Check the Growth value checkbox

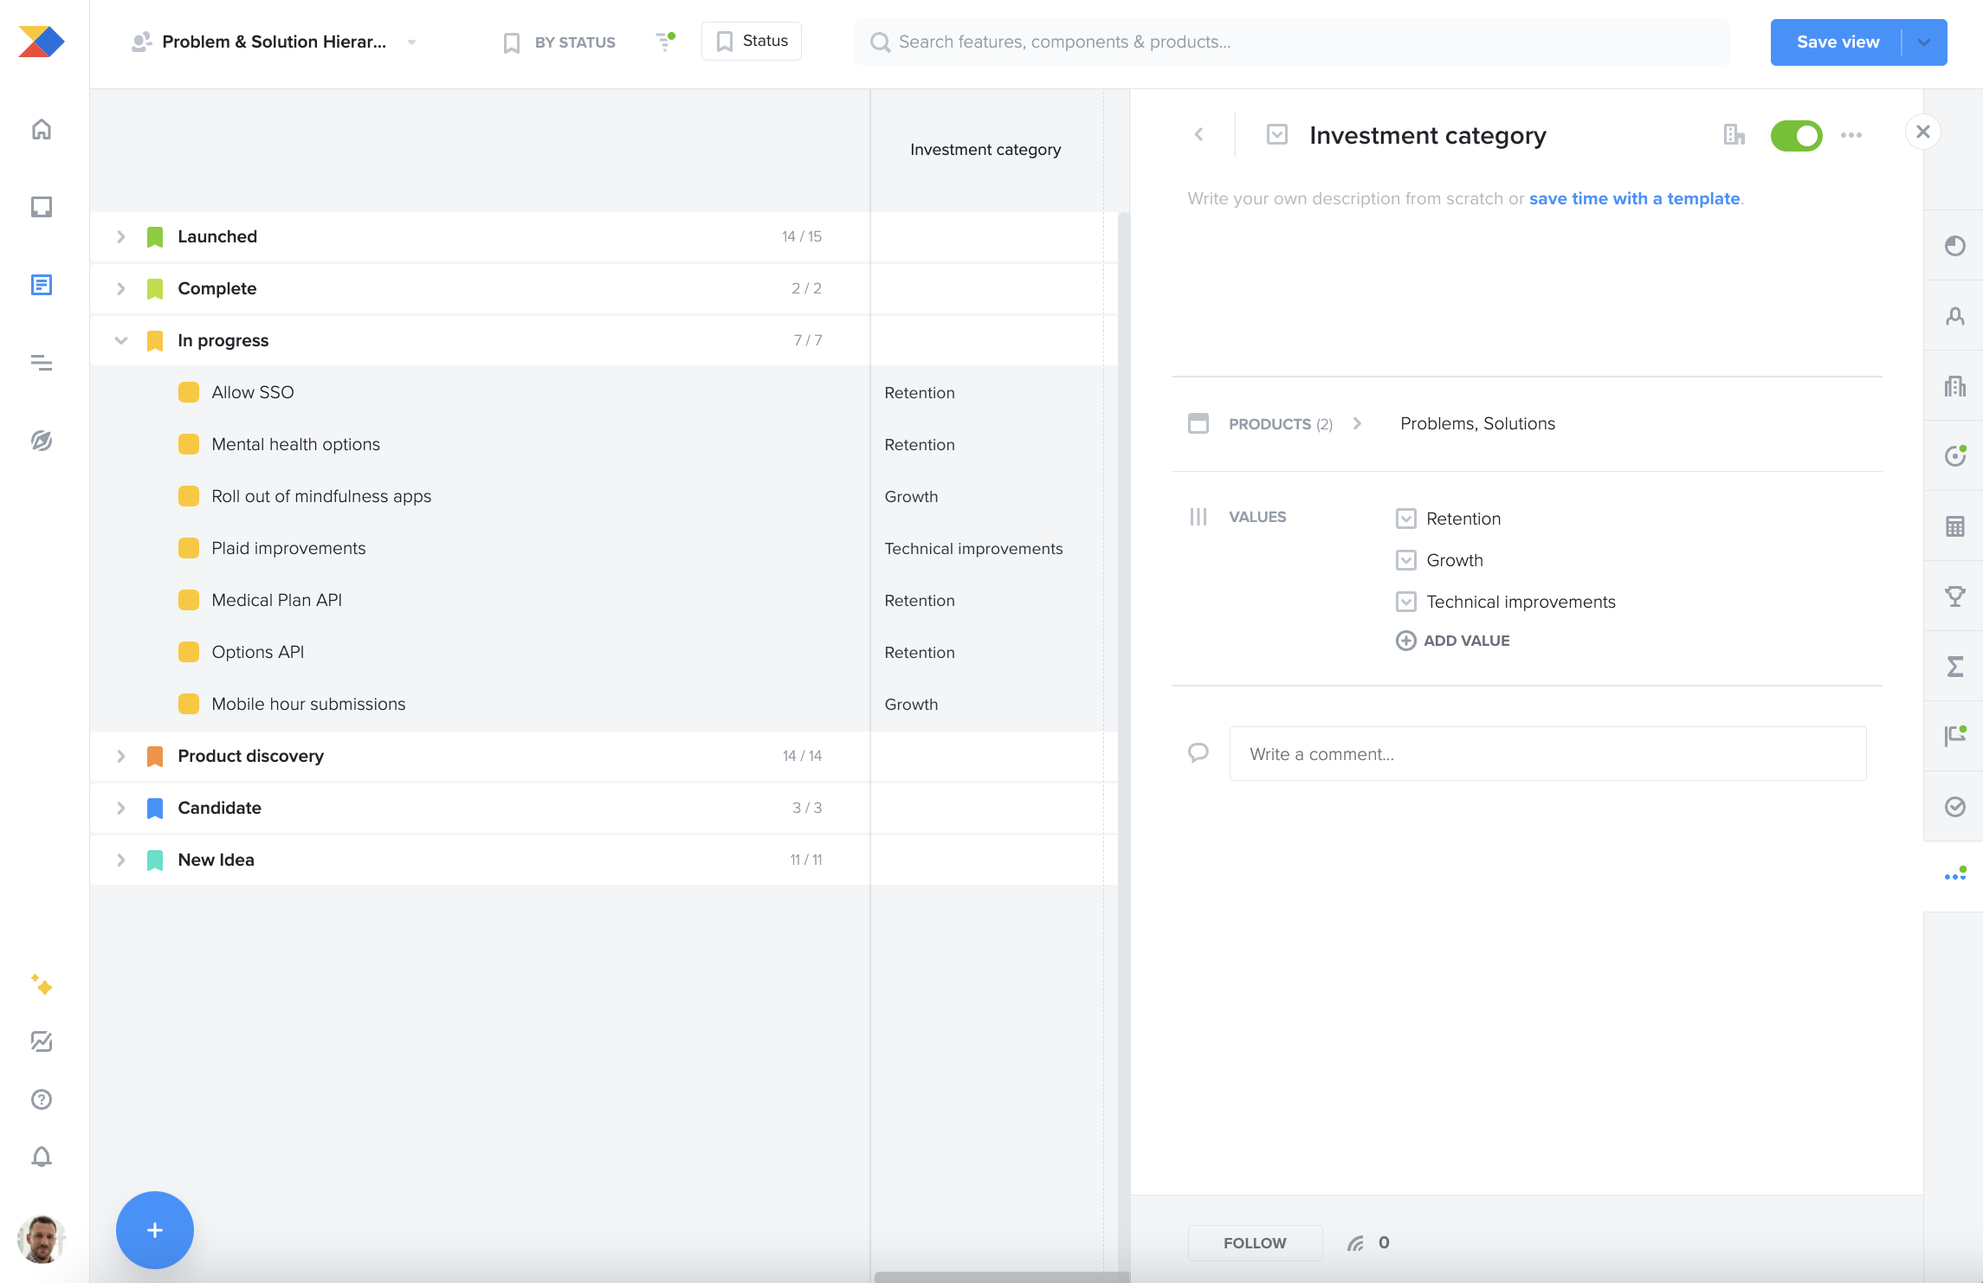1407,559
